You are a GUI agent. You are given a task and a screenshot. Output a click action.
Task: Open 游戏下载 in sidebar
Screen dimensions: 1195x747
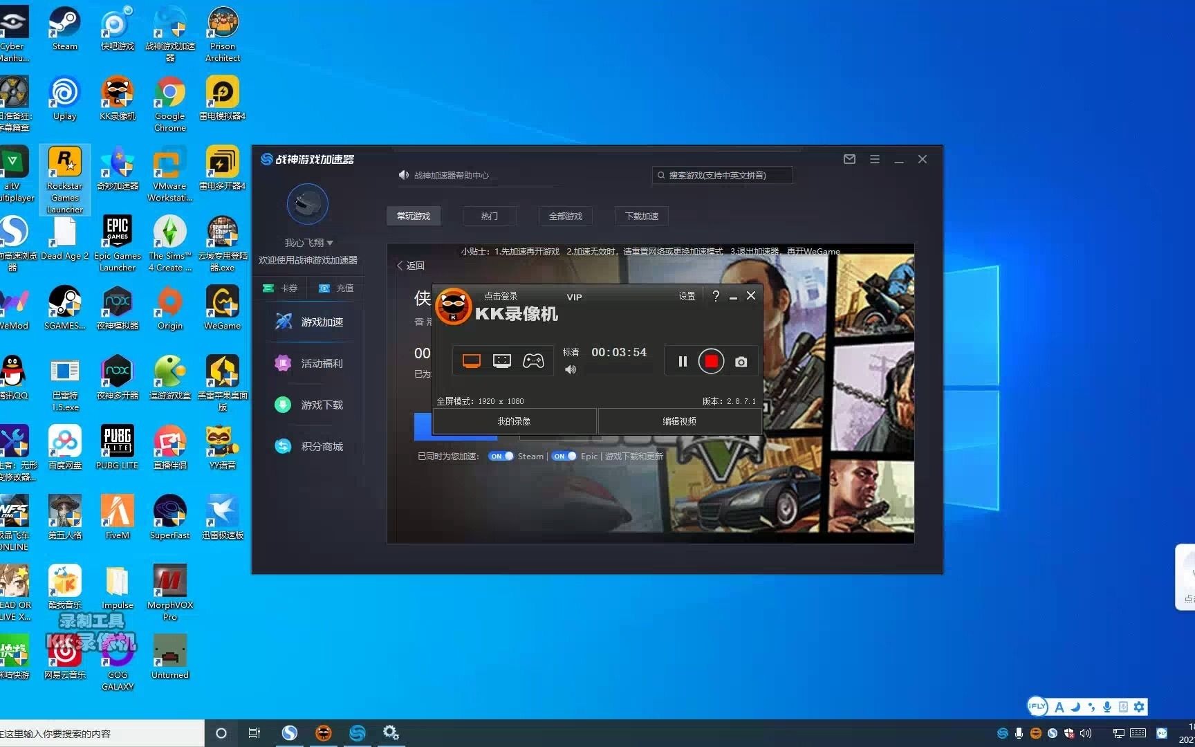310,405
